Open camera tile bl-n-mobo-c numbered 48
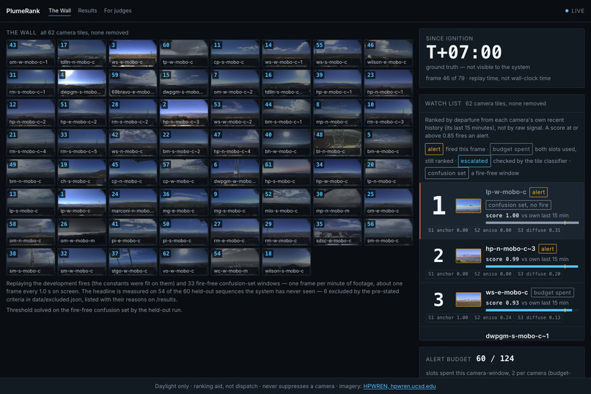 pos(337,142)
